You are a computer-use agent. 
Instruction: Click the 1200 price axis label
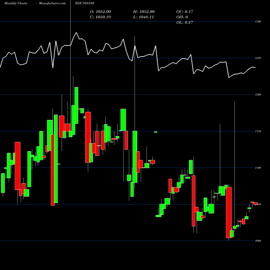[x=258, y=94]
